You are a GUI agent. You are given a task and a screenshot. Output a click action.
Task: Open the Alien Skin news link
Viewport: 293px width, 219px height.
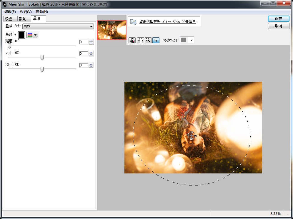pyautogui.click(x=167, y=22)
